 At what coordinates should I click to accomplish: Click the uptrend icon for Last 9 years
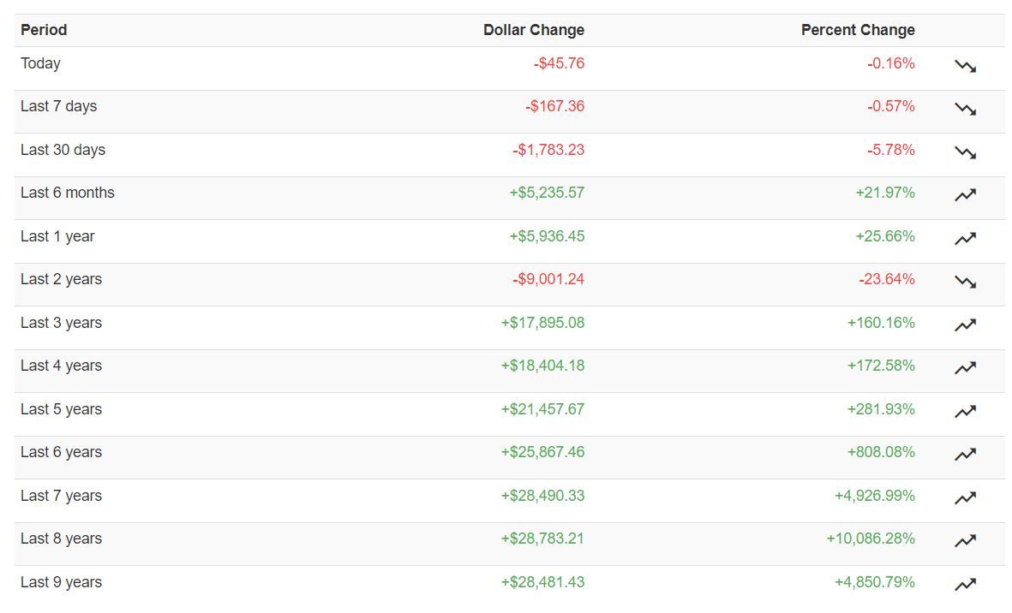965,585
